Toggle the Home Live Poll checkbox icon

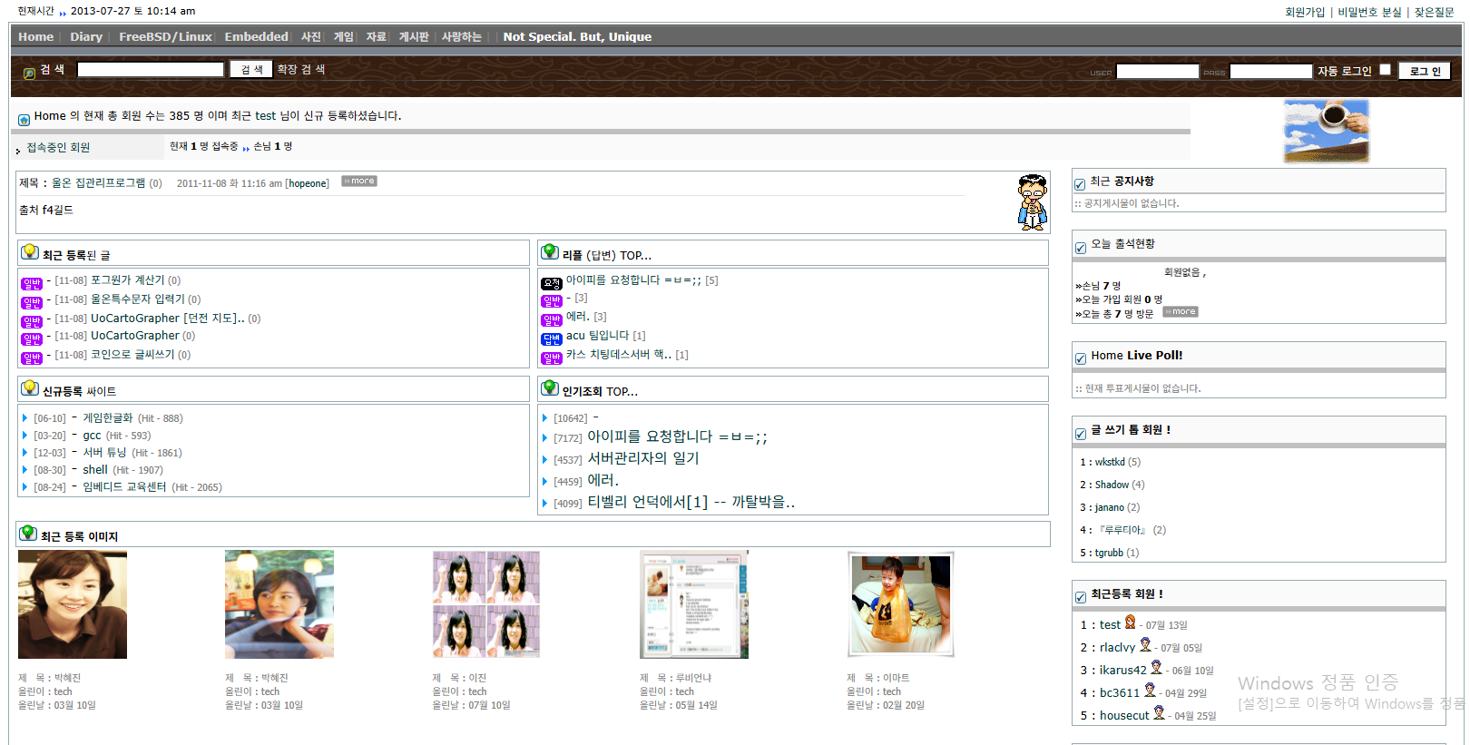[x=1080, y=358]
